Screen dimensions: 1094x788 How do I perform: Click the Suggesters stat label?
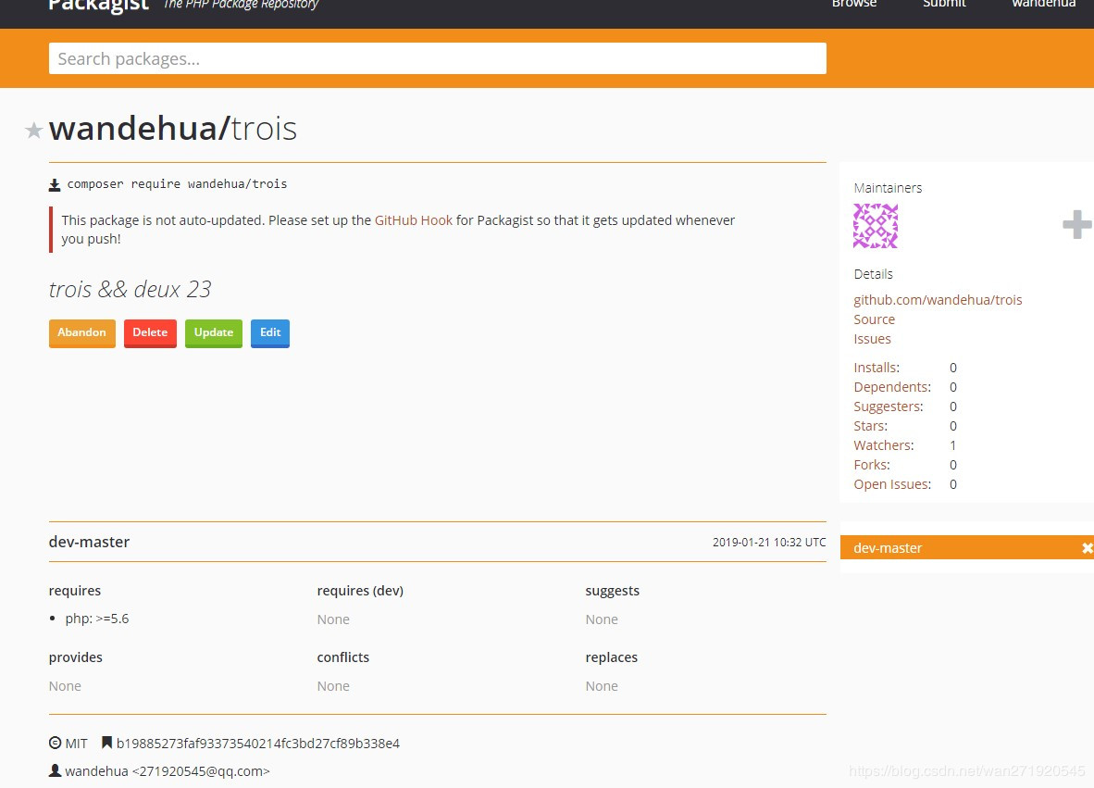pos(889,407)
